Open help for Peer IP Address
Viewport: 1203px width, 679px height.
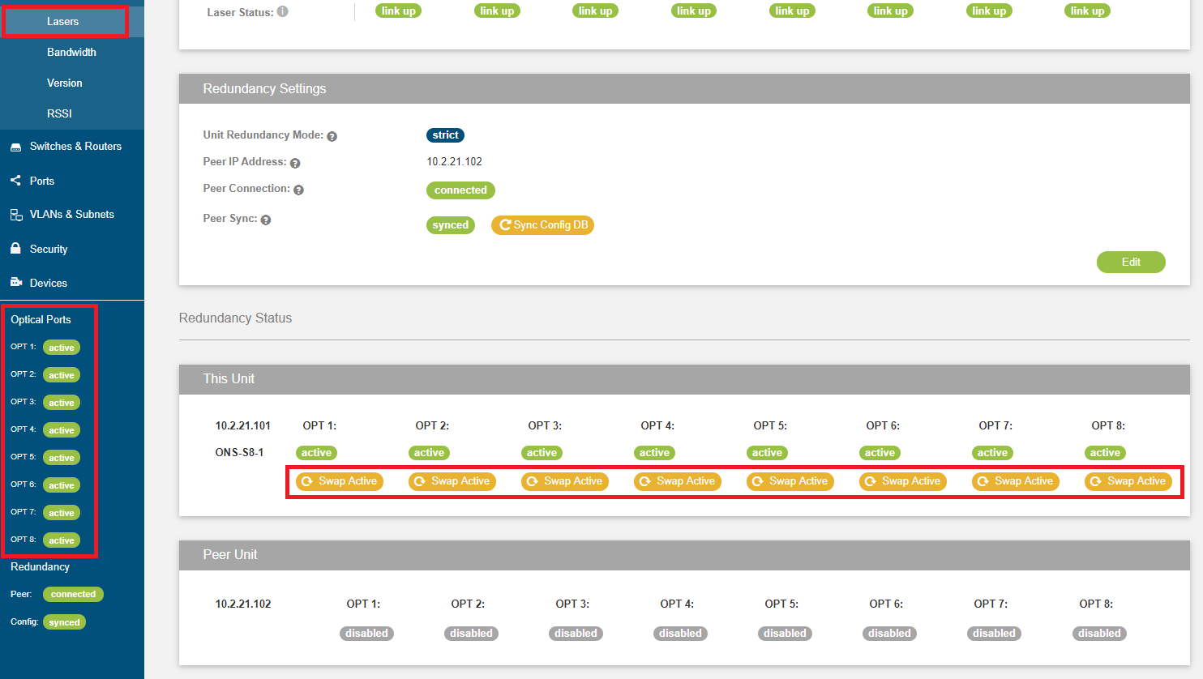(x=294, y=163)
